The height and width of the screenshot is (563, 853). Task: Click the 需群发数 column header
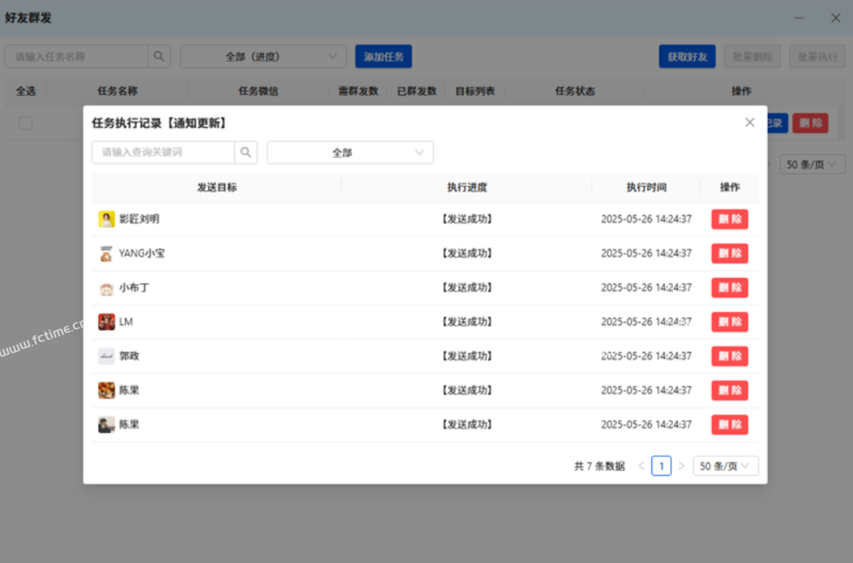[x=358, y=90]
